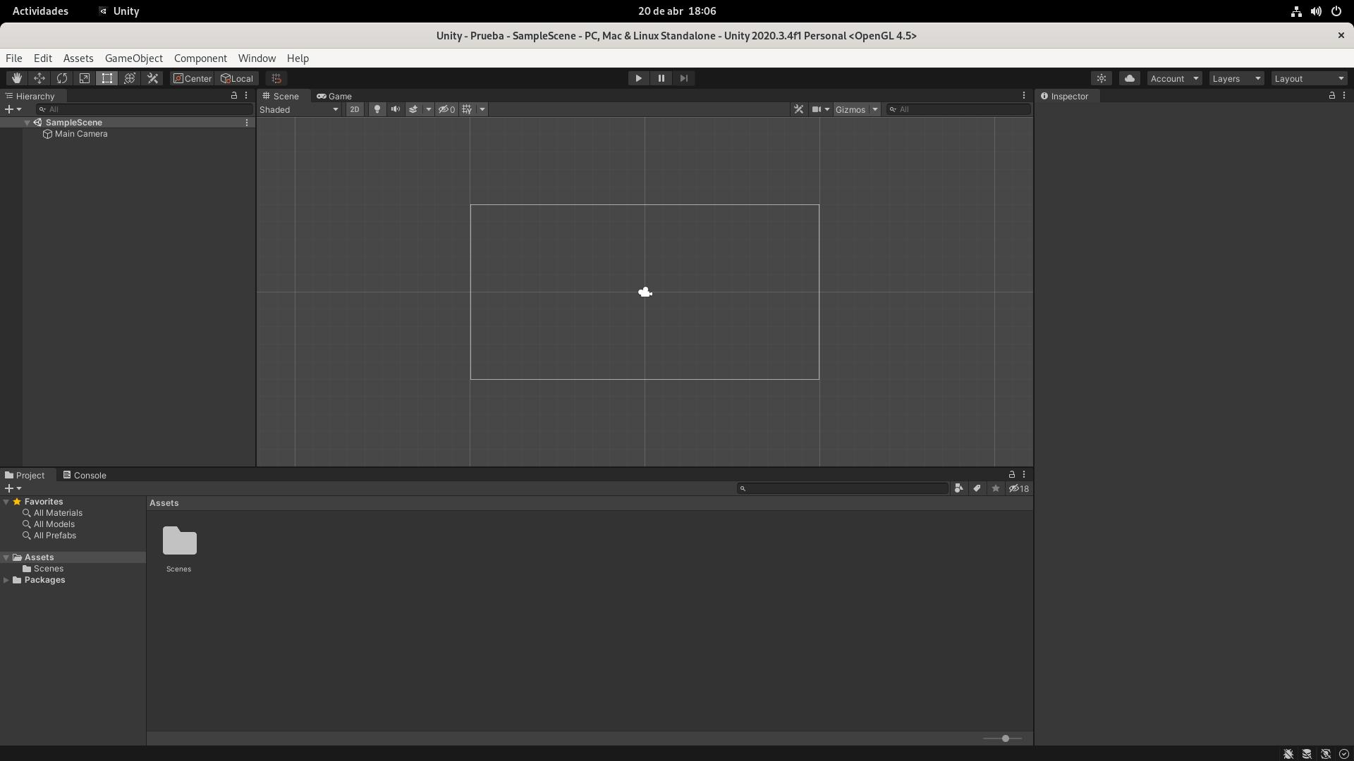The height and width of the screenshot is (761, 1354).
Task: Click the Pause button
Action: tap(661, 78)
